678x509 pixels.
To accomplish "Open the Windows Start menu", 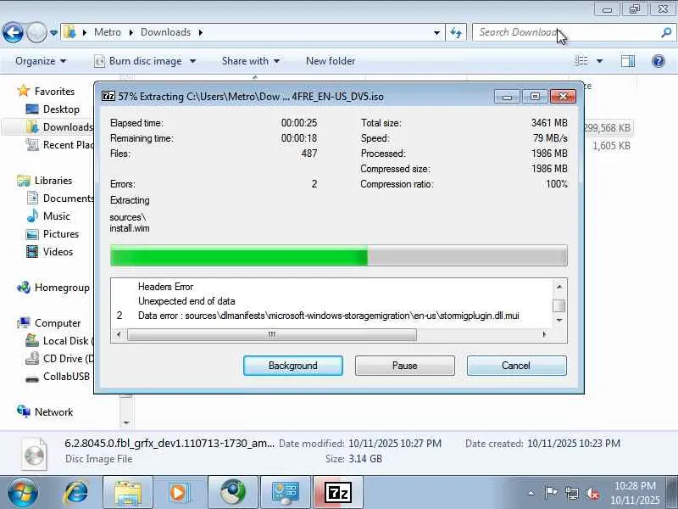I will click(x=22, y=493).
